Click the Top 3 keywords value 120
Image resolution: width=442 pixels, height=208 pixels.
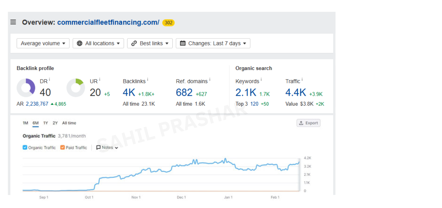tap(254, 104)
